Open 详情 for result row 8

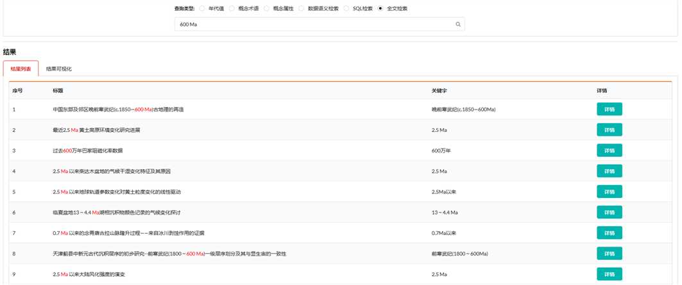click(610, 254)
